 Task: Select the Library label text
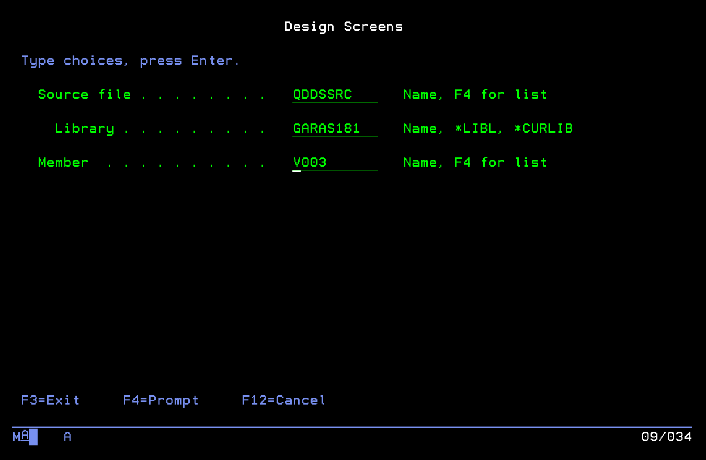[x=84, y=129]
